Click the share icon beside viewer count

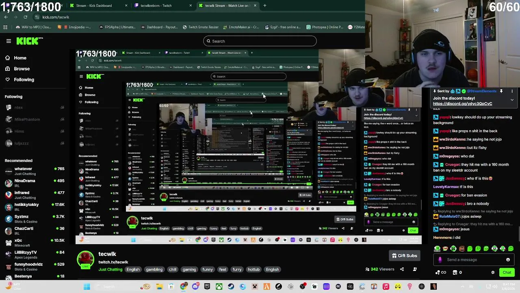pos(402,269)
